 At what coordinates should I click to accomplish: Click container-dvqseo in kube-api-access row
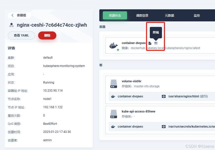click(x=130, y=127)
